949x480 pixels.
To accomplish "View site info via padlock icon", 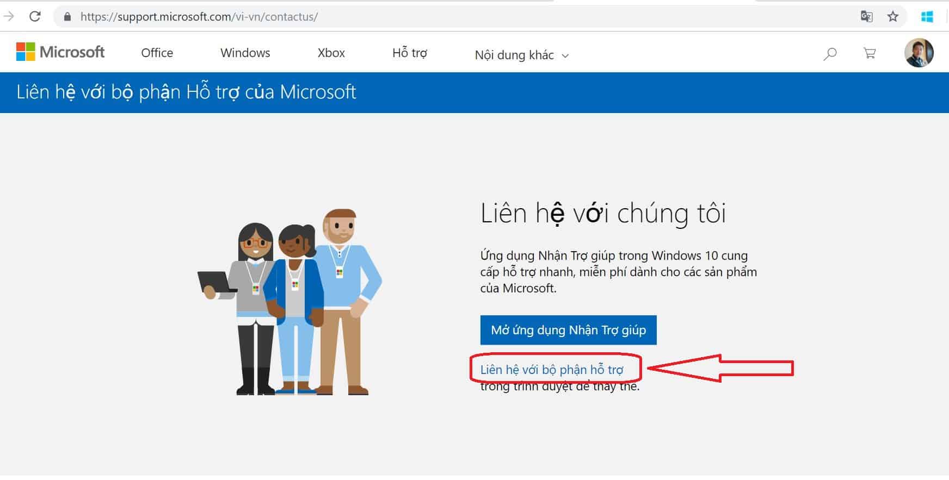I will (x=67, y=17).
